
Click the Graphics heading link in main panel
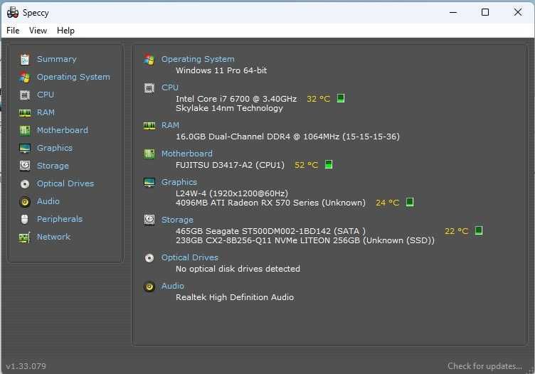[179, 182]
